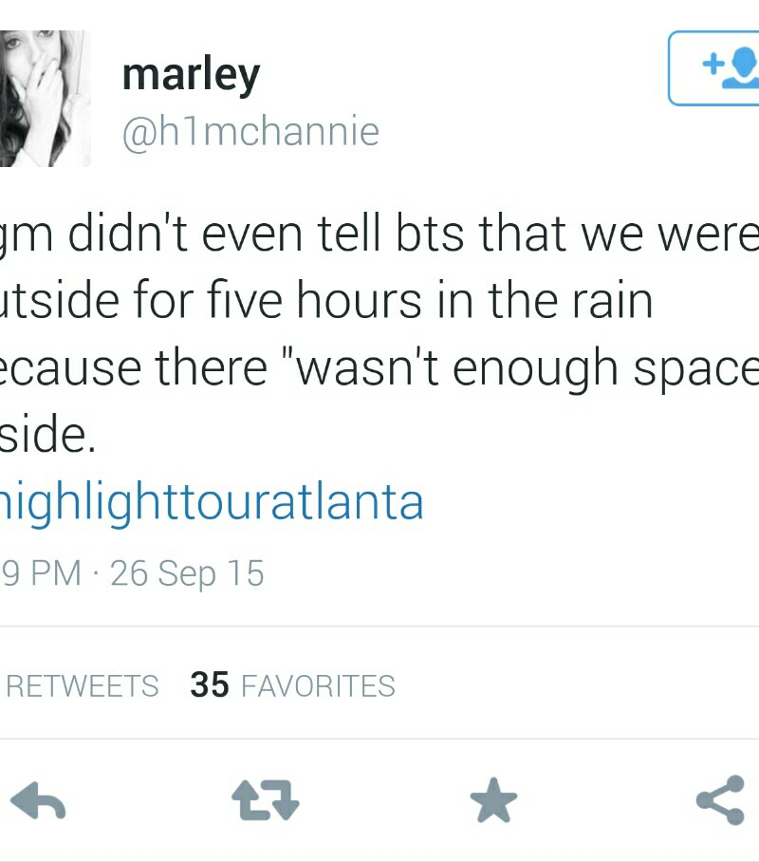Tap the plus sign in the follow button
The width and height of the screenshot is (759, 862).
click(x=713, y=64)
